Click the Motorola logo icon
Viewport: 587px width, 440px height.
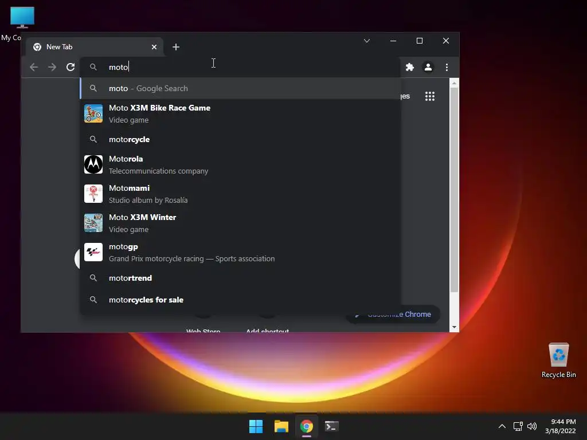click(93, 164)
